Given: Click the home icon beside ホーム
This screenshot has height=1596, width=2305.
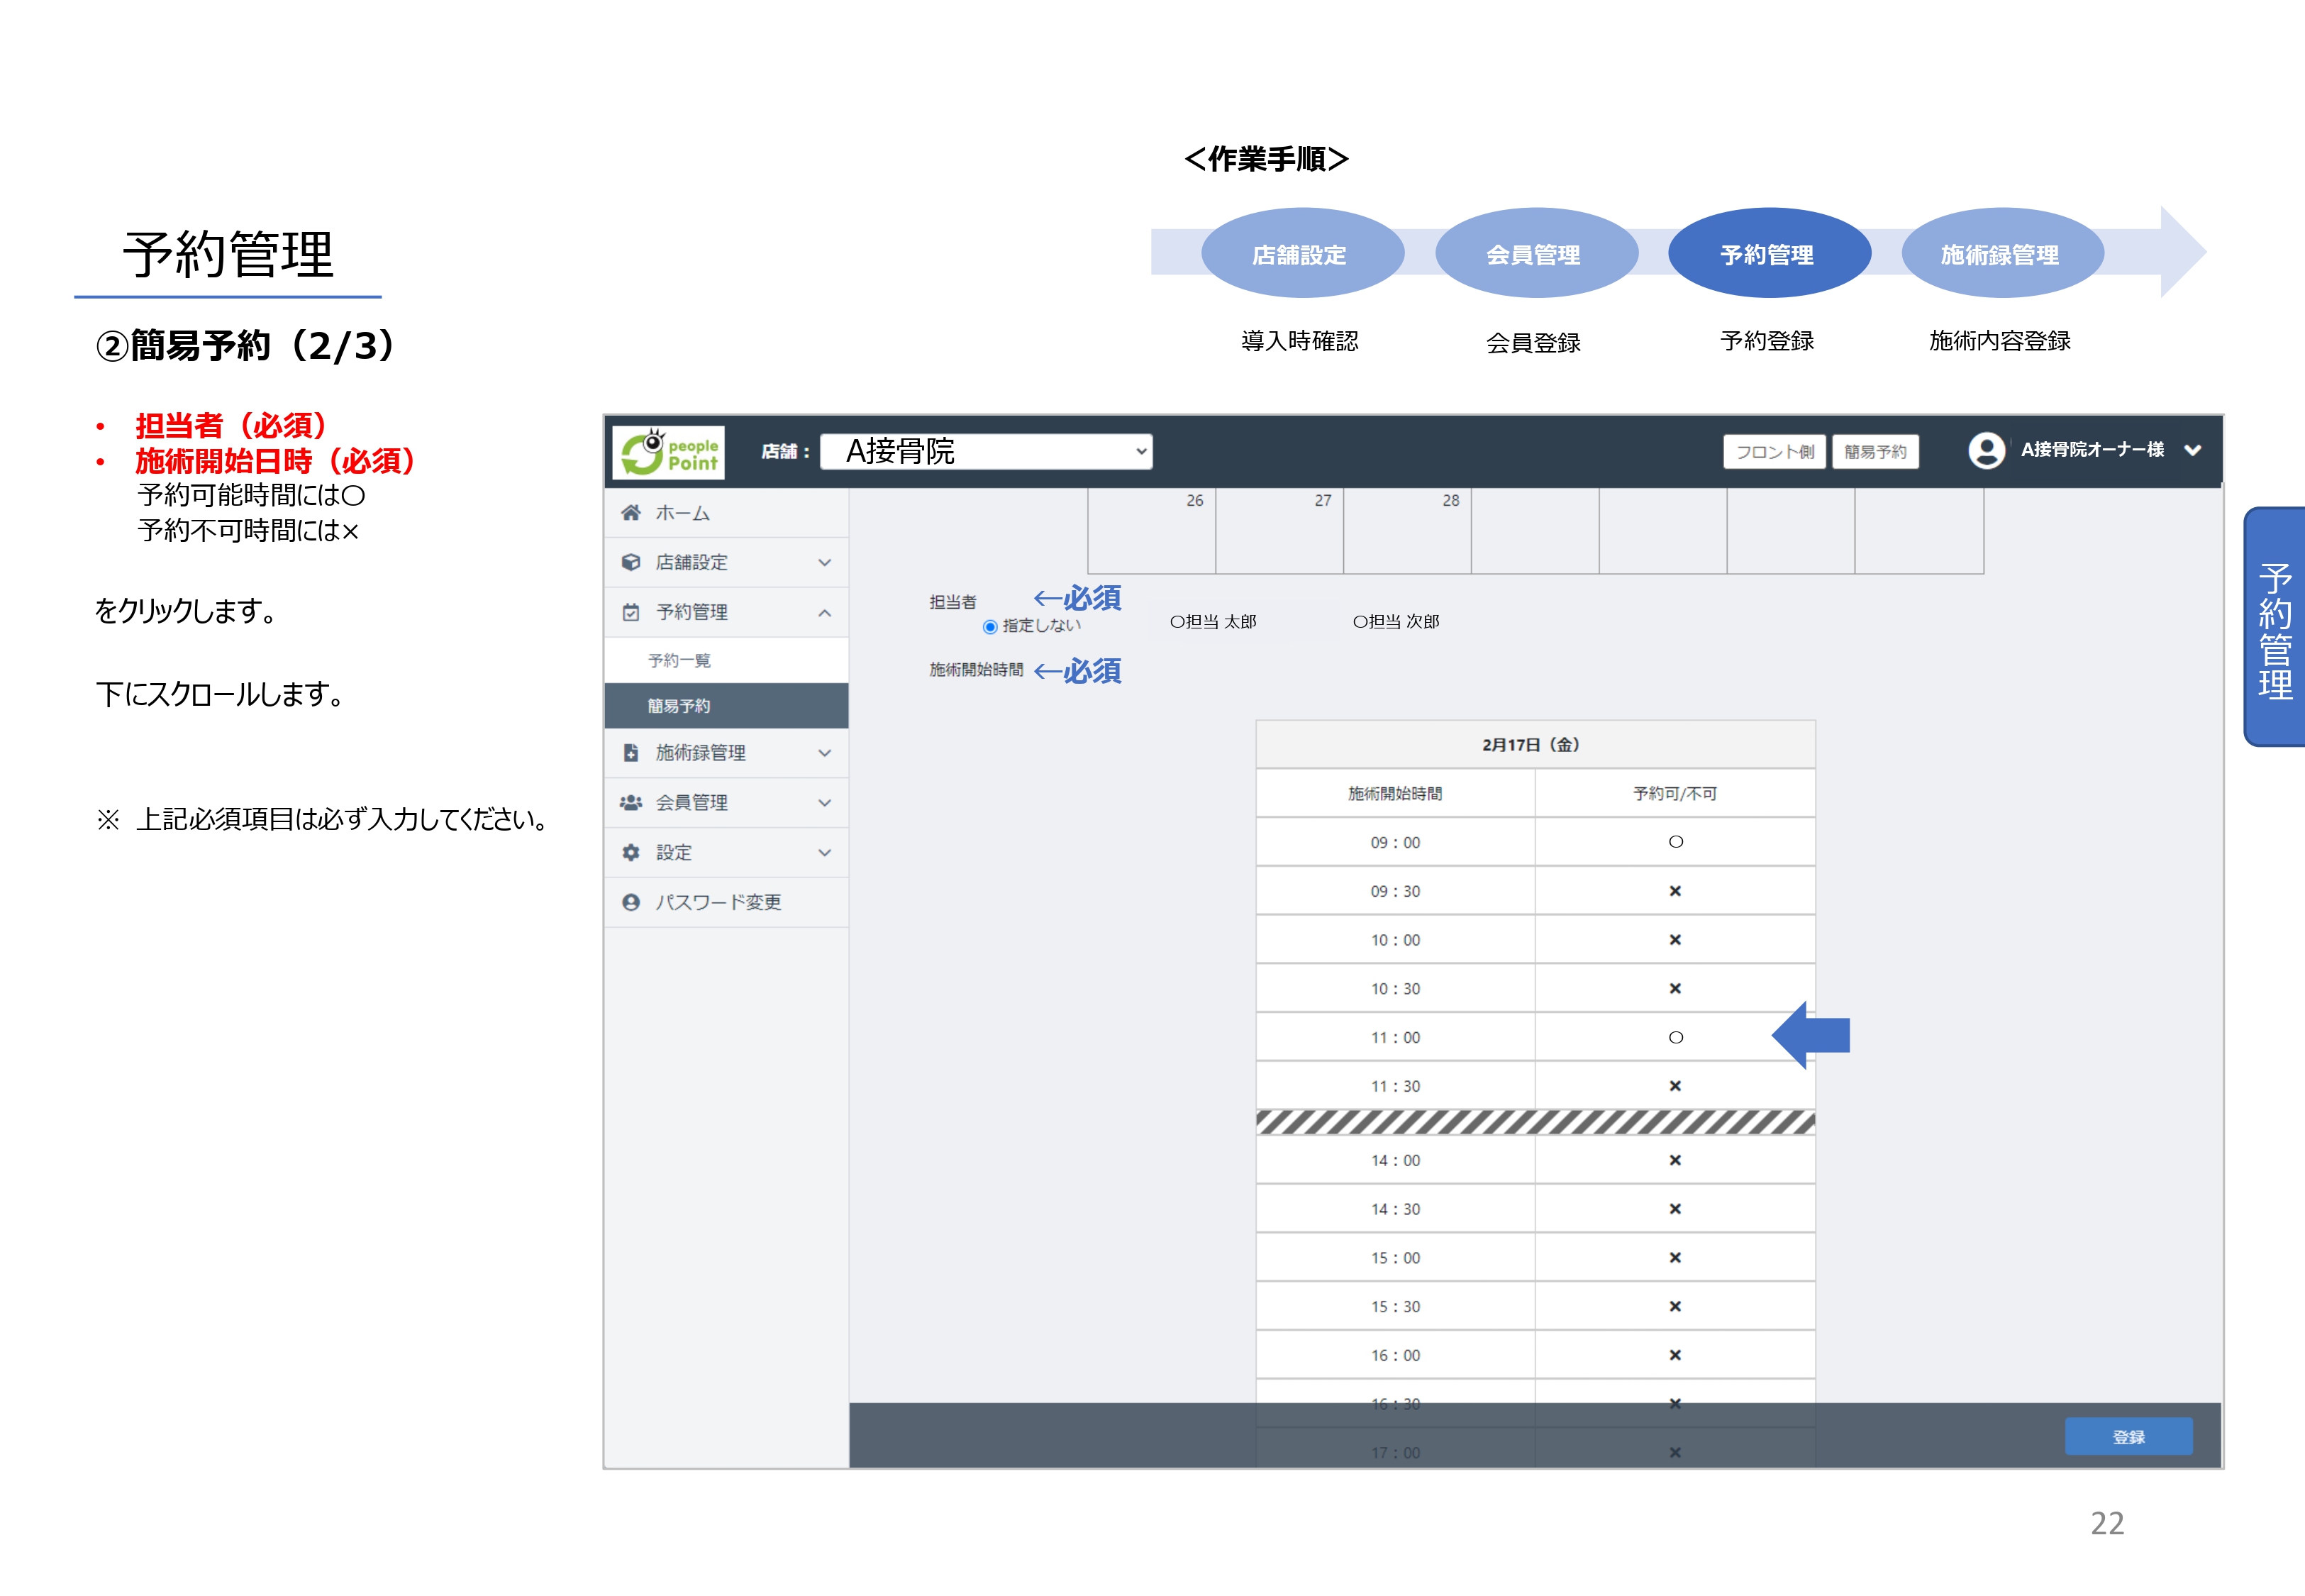Looking at the screenshot, I should tap(631, 513).
